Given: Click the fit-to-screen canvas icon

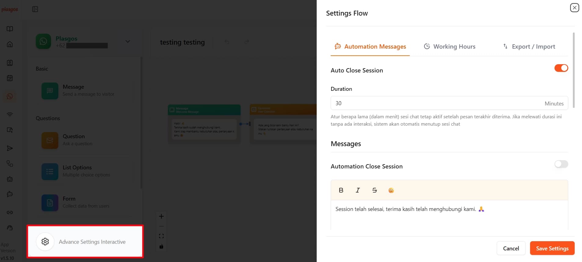Looking at the screenshot, I should coord(161,236).
